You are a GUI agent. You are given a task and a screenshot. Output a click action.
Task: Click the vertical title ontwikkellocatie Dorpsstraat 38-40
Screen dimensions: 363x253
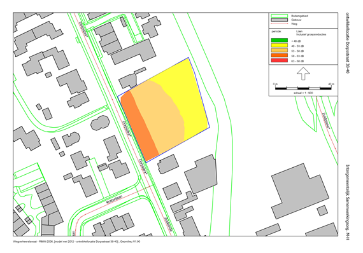point(347,43)
